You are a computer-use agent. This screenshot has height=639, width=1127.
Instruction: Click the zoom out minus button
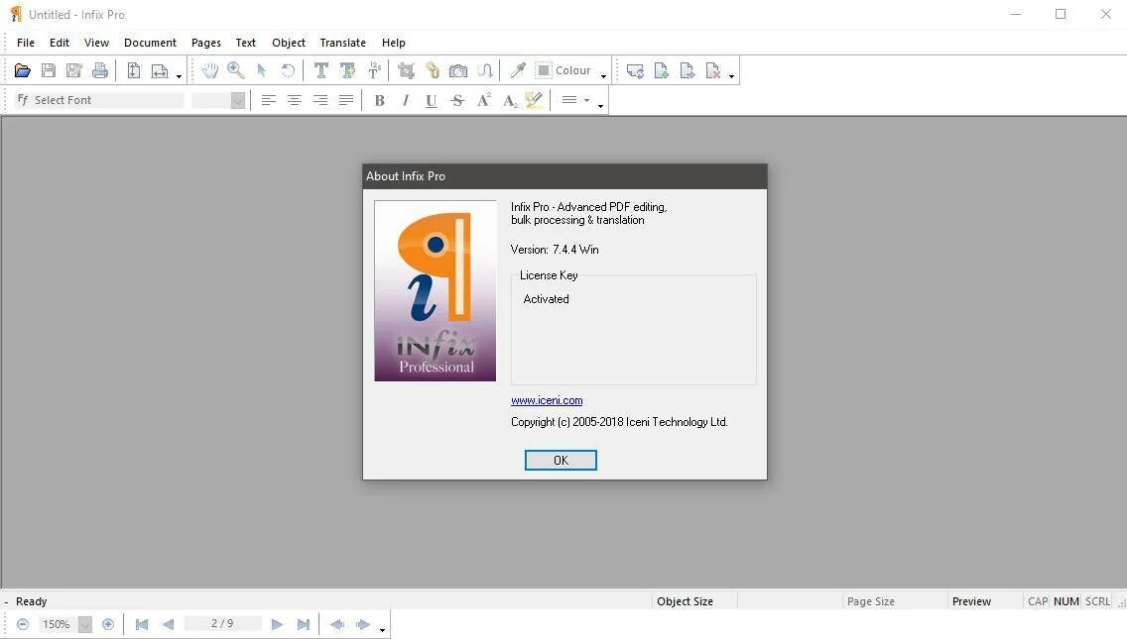click(x=22, y=625)
